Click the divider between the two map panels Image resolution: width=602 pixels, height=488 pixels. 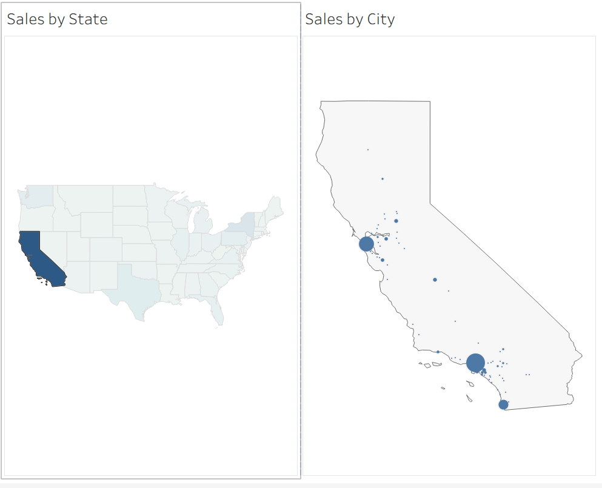301,242
